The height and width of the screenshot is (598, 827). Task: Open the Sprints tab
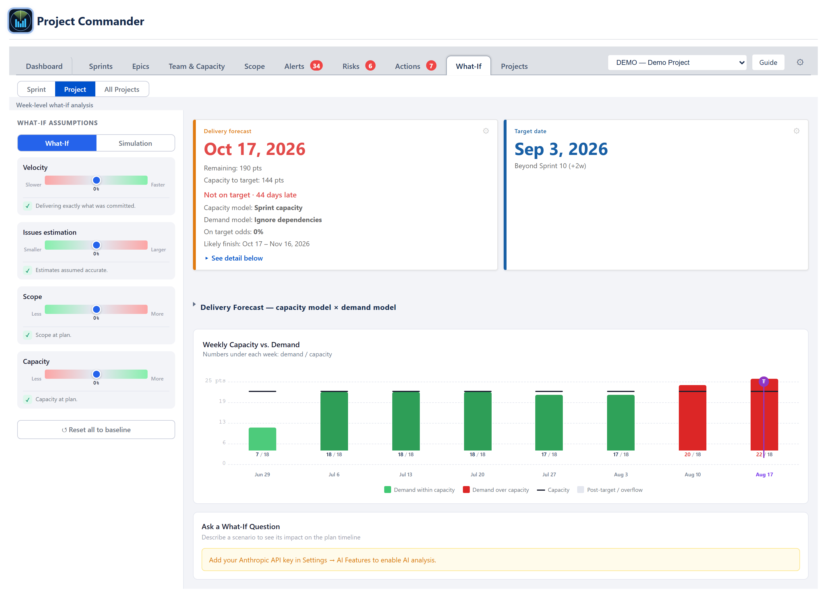101,66
